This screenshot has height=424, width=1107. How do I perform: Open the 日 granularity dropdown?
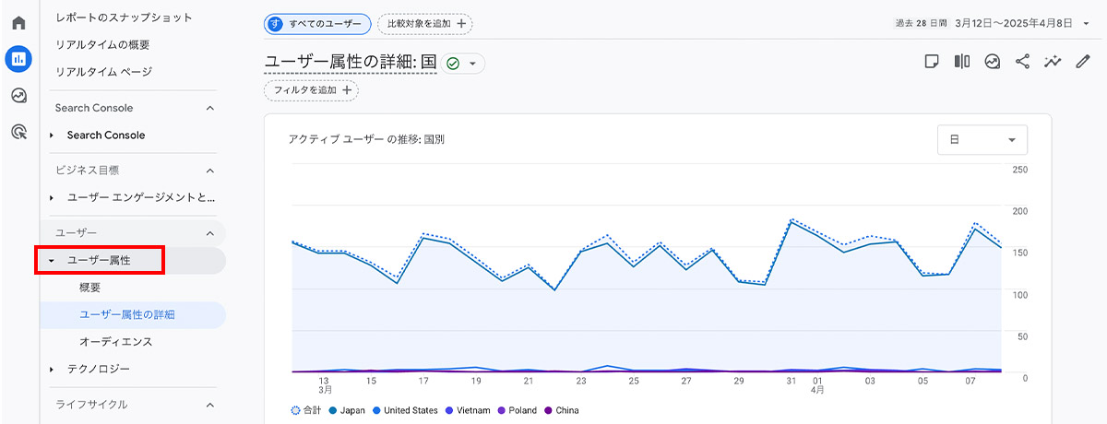tap(982, 140)
